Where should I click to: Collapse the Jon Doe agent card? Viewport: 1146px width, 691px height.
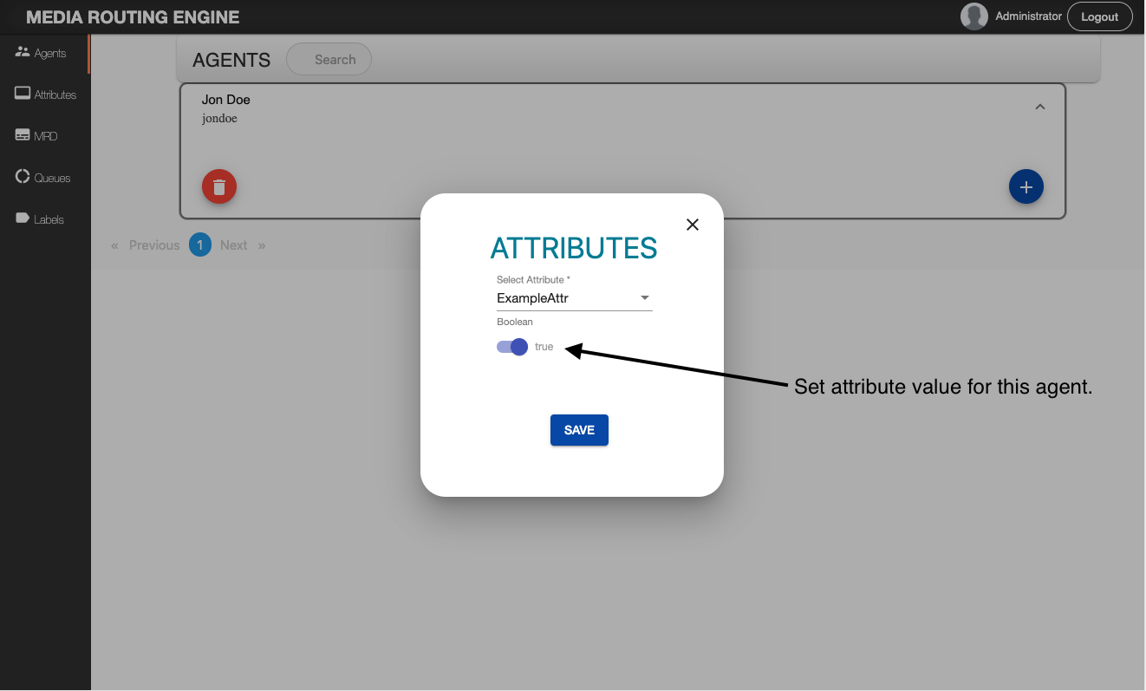[x=1040, y=107]
